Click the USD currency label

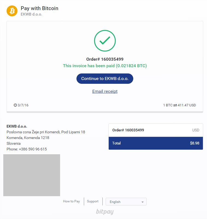click(x=196, y=130)
